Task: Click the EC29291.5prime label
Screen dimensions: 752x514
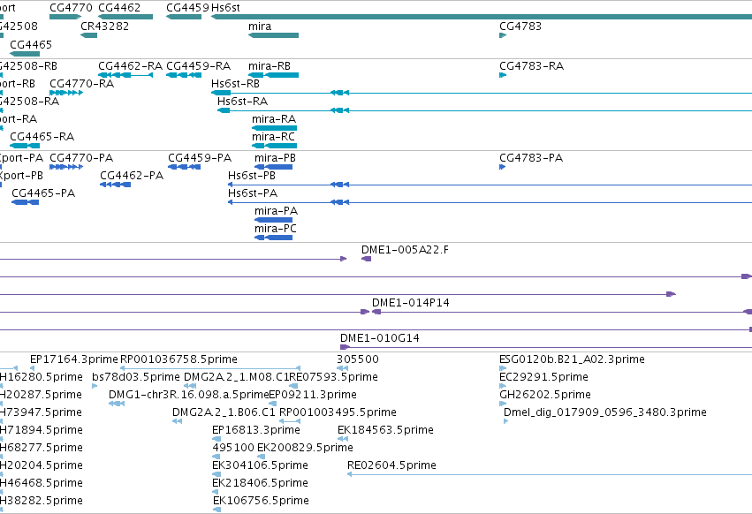Action: click(x=543, y=377)
